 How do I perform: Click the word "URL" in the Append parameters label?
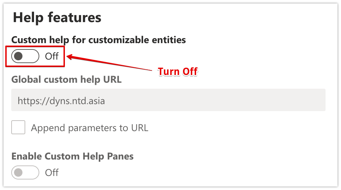(139, 128)
